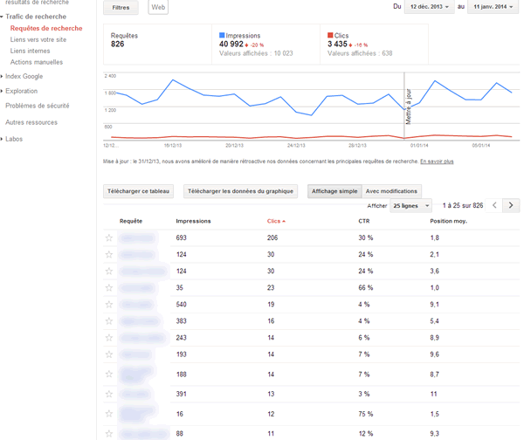Star the query row with 35 impressions
This screenshot has height=440, width=524.
(109, 287)
